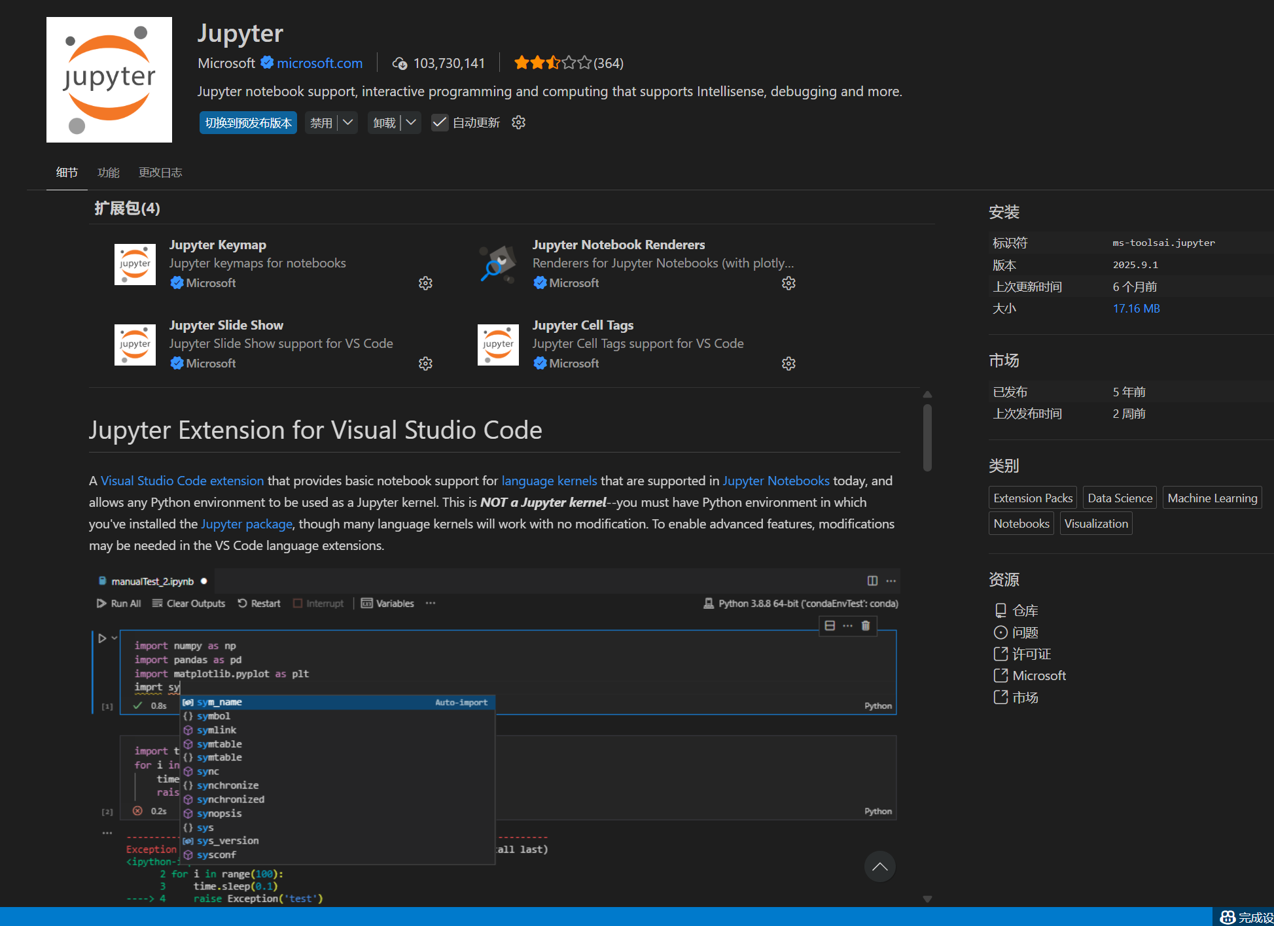Open the 仓库 resource link
Image resolution: width=1274 pixels, height=926 pixels.
pos(1016,611)
